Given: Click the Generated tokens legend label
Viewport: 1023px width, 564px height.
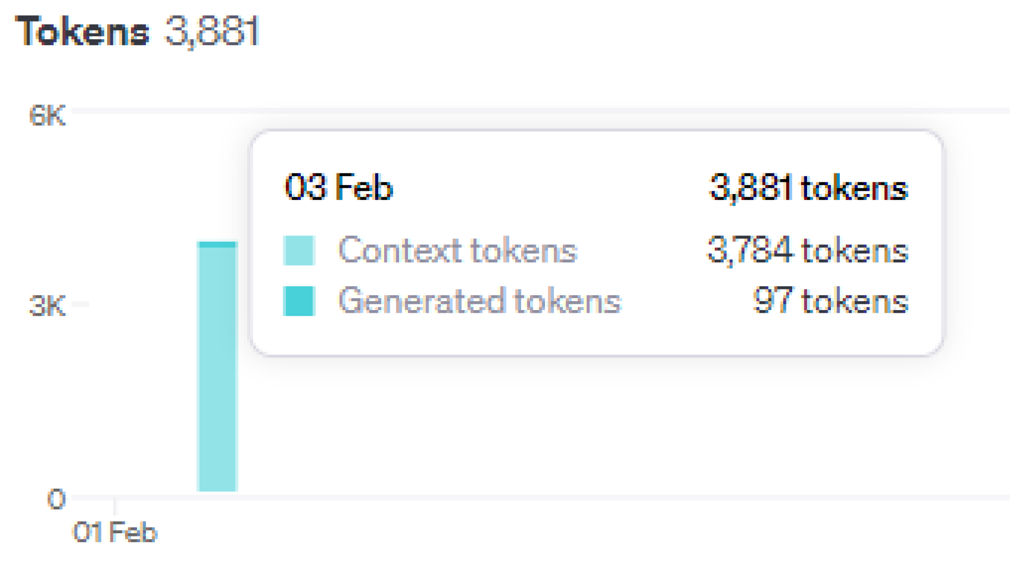Looking at the screenshot, I should [x=480, y=301].
